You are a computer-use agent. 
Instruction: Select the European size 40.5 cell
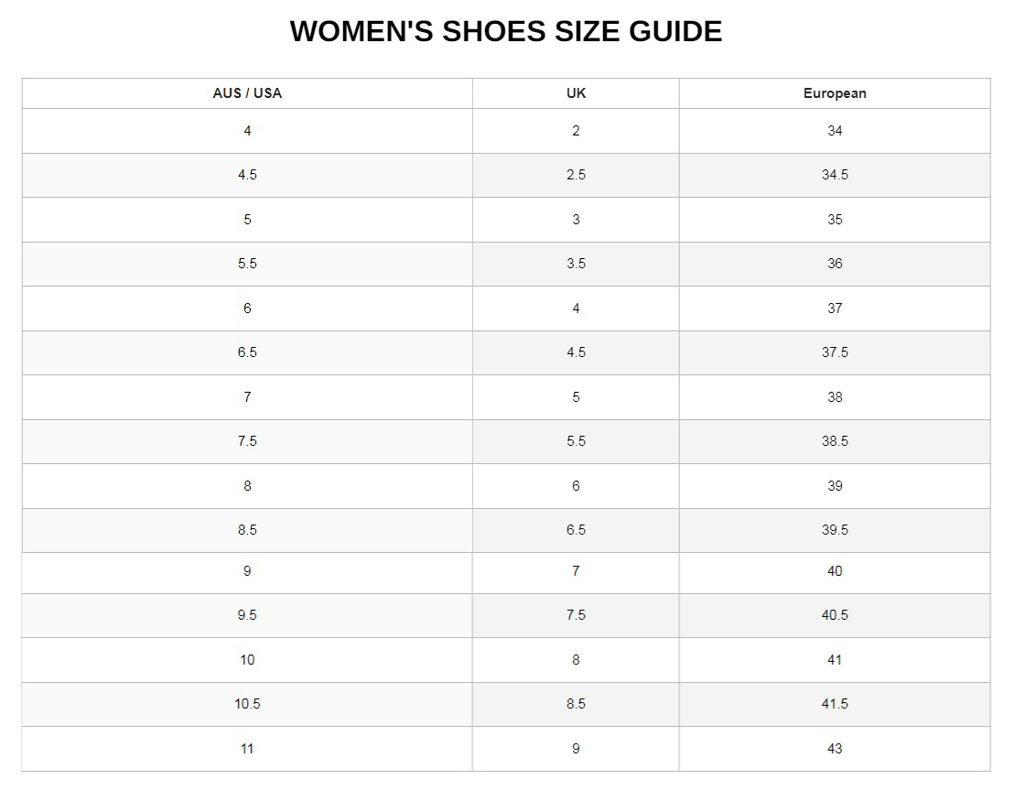[x=835, y=615]
